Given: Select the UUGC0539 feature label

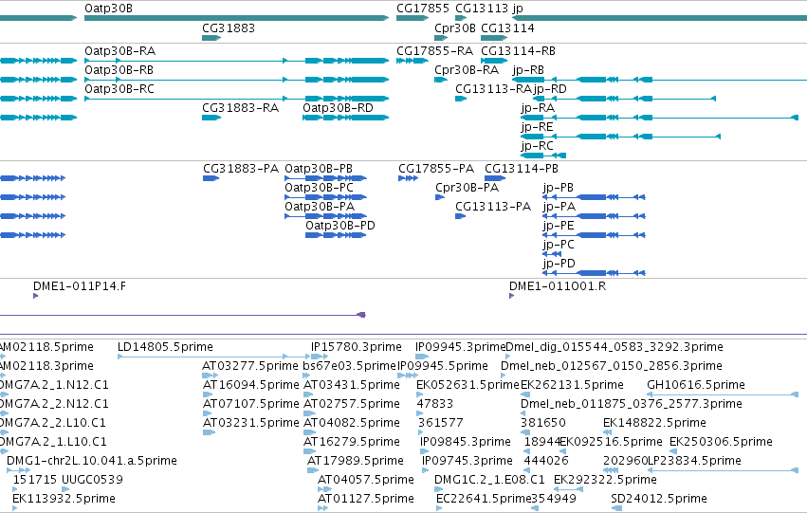Looking at the screenshot, I should pos(92,481).
